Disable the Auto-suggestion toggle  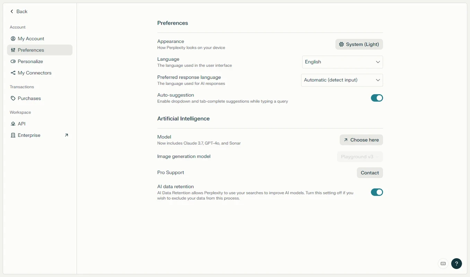pyautogui.click(x=377, y=98)
